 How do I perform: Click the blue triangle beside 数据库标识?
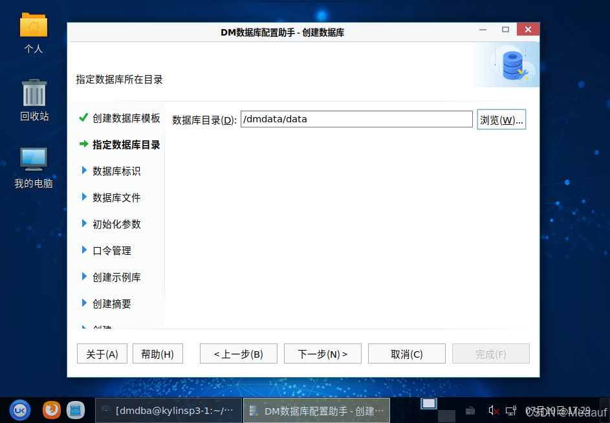click(84, 171)
